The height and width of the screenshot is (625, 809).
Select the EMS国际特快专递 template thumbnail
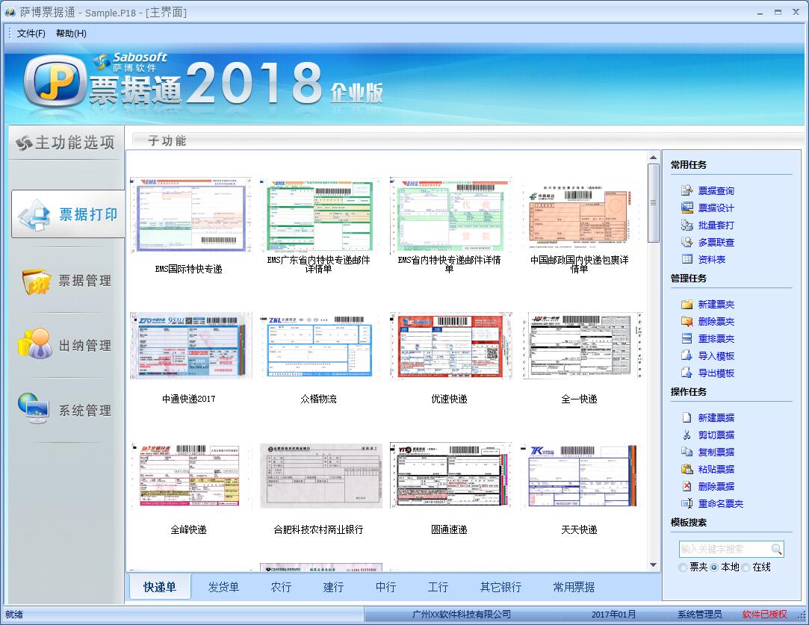[190, 214]
